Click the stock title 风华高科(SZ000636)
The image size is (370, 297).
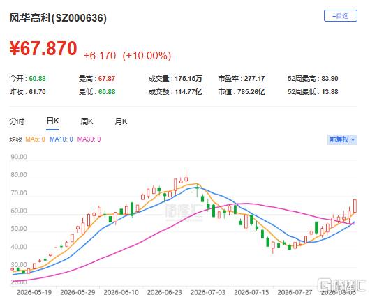(58, 18)
